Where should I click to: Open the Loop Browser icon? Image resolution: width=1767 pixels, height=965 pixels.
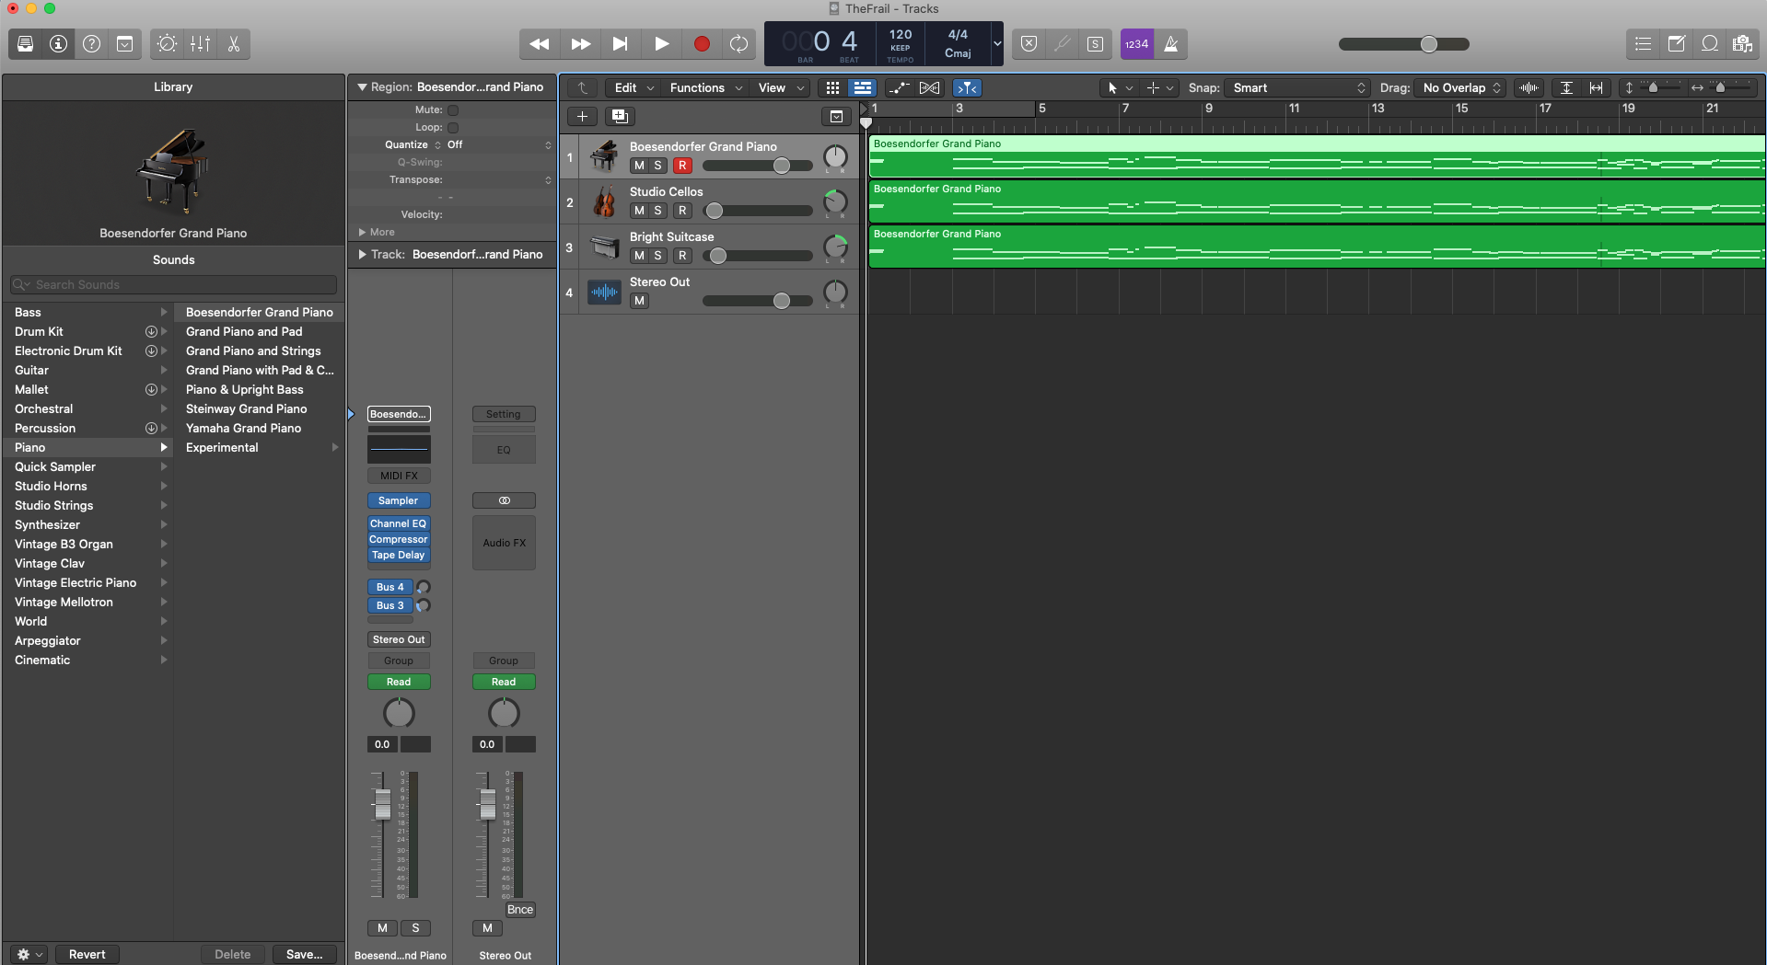pos(1710,43)
